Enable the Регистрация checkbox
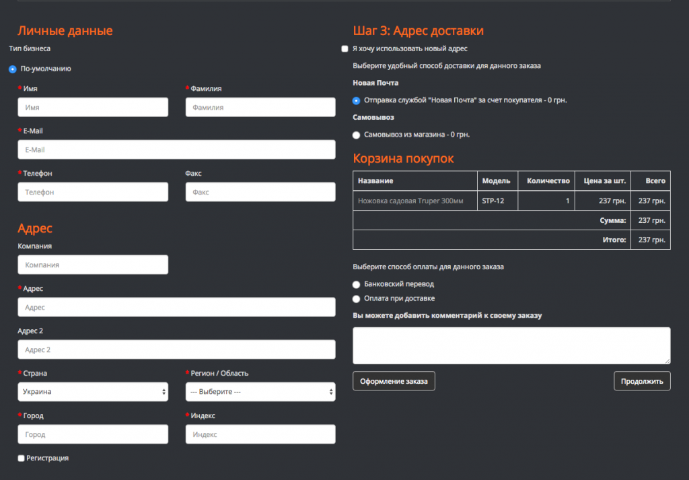Screen dimensions: 689x480 (22, 458)
